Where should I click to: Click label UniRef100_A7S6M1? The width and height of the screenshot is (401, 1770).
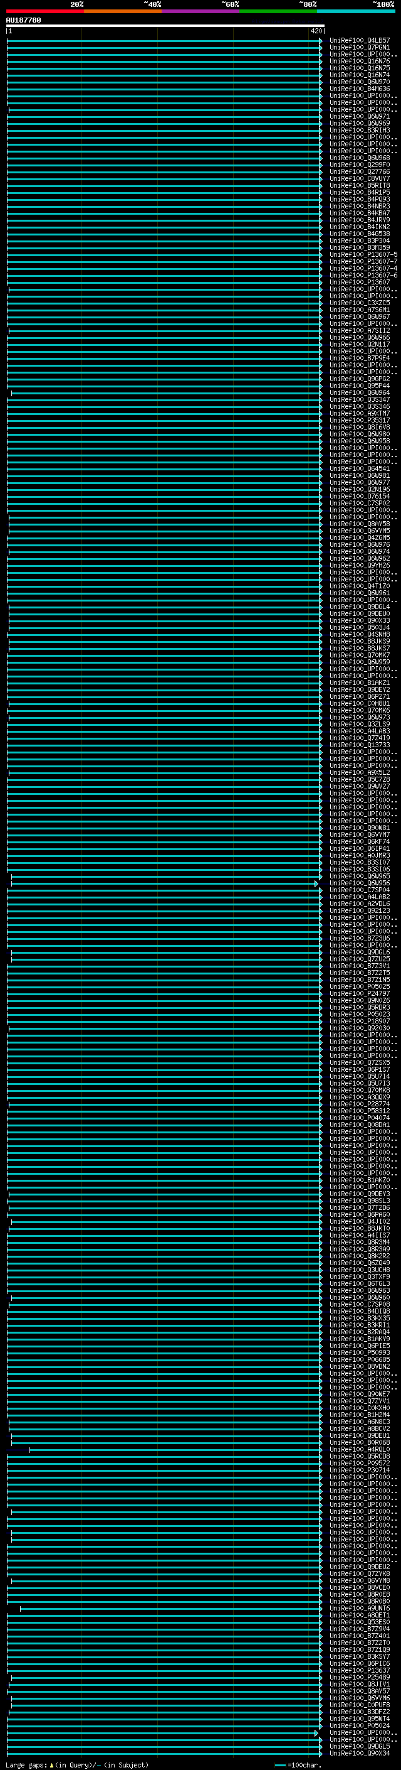pos(360,310)
